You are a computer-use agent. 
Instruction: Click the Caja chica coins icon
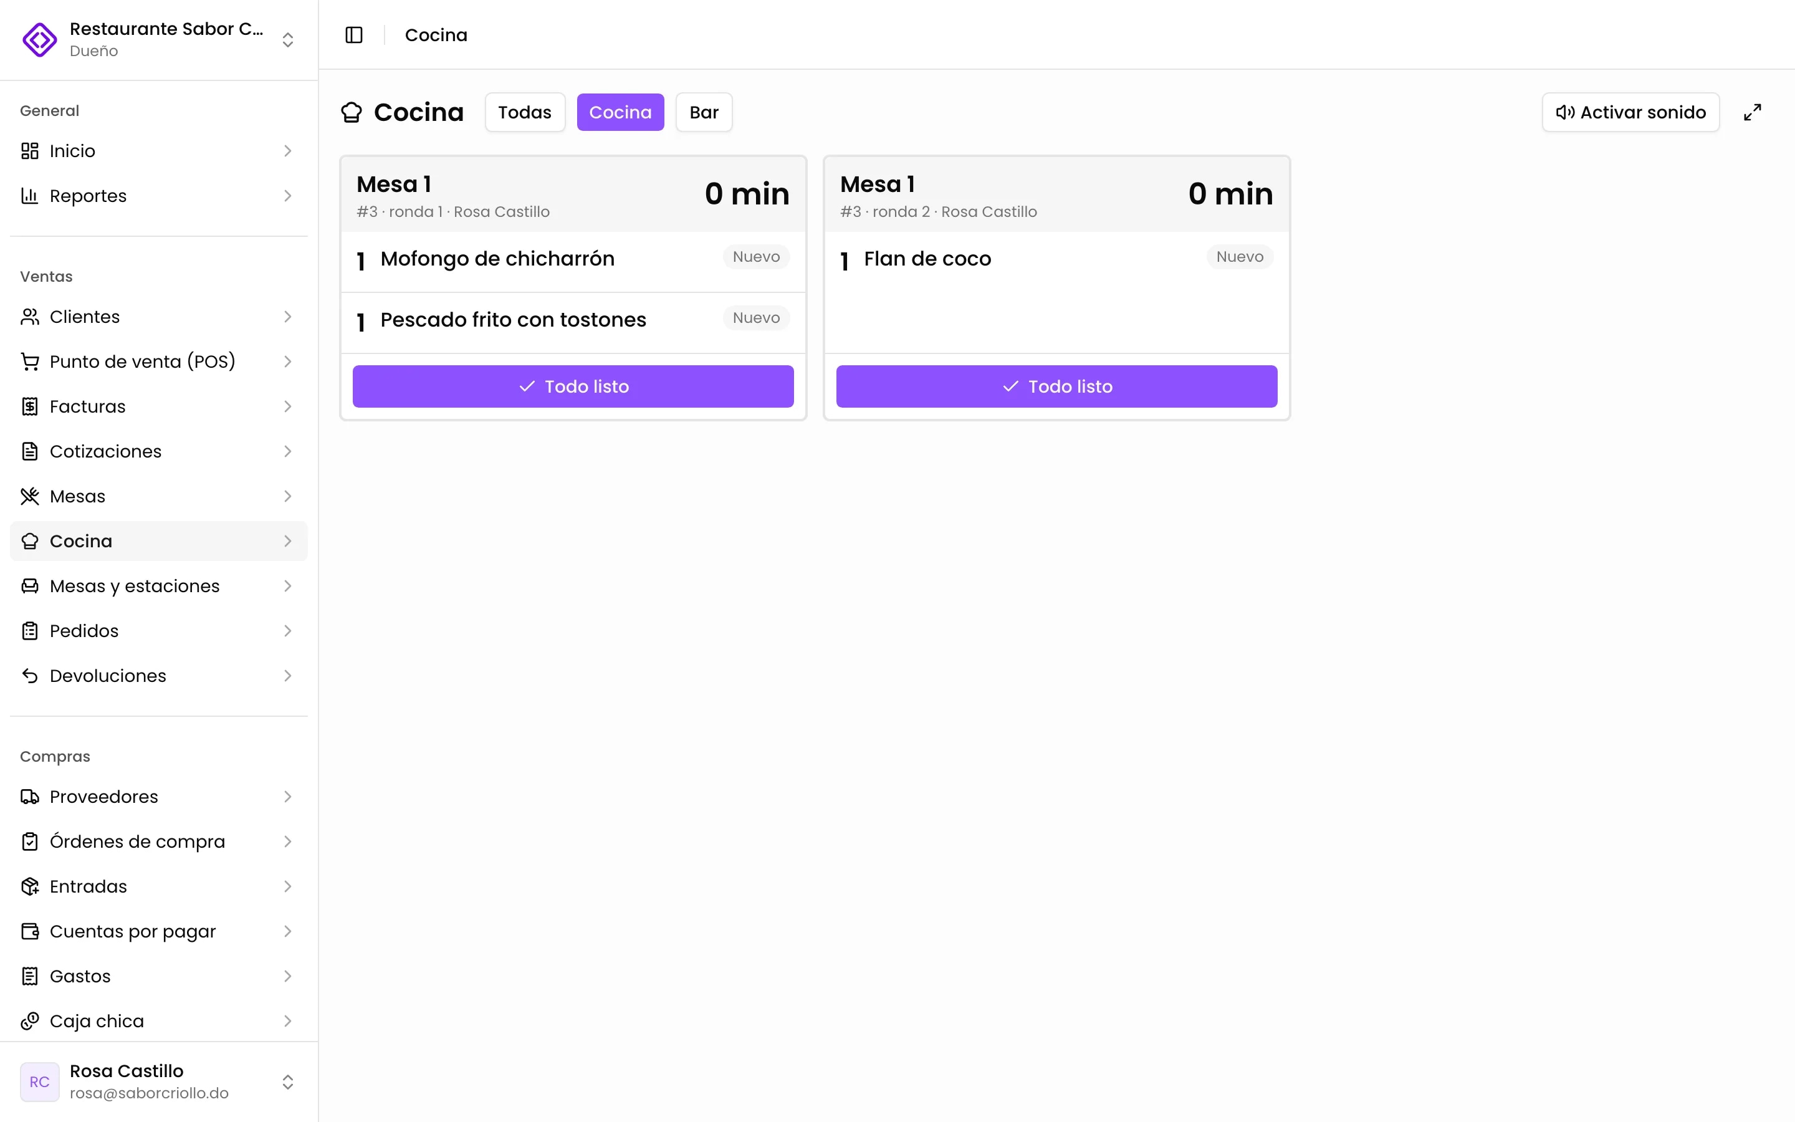(x=30, y=1021)
